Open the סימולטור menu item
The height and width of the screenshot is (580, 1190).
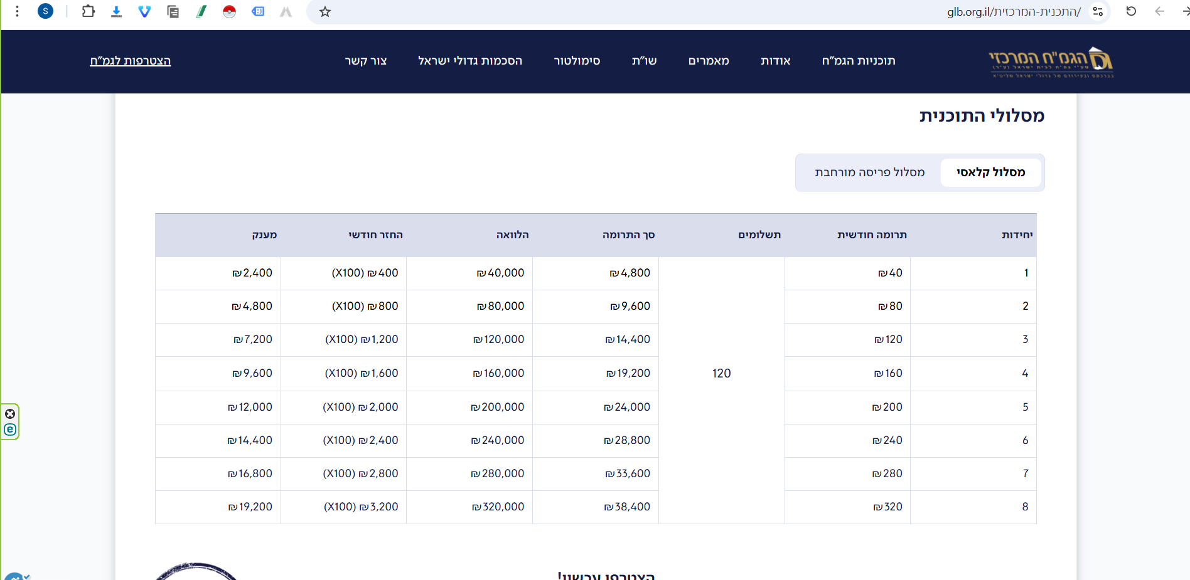[x=577, y=61]
